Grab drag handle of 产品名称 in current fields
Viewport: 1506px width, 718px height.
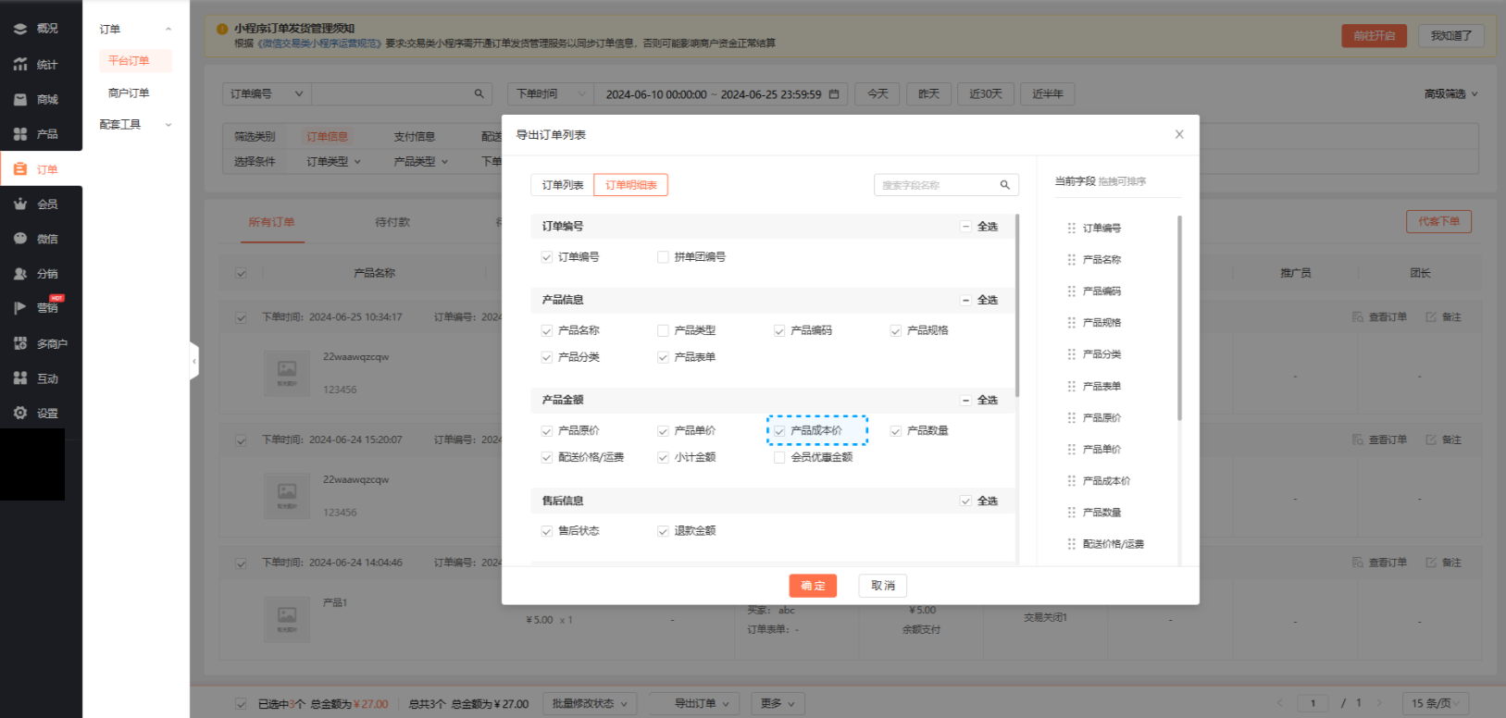(1071, 259)
